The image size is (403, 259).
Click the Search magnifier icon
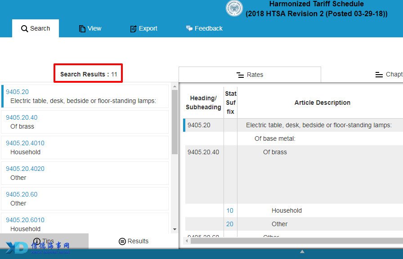click(x=25, y=29)
